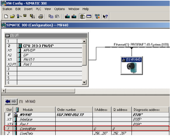Select empty rack slot 4
This screenshot has height=137, width=173.
44,73
